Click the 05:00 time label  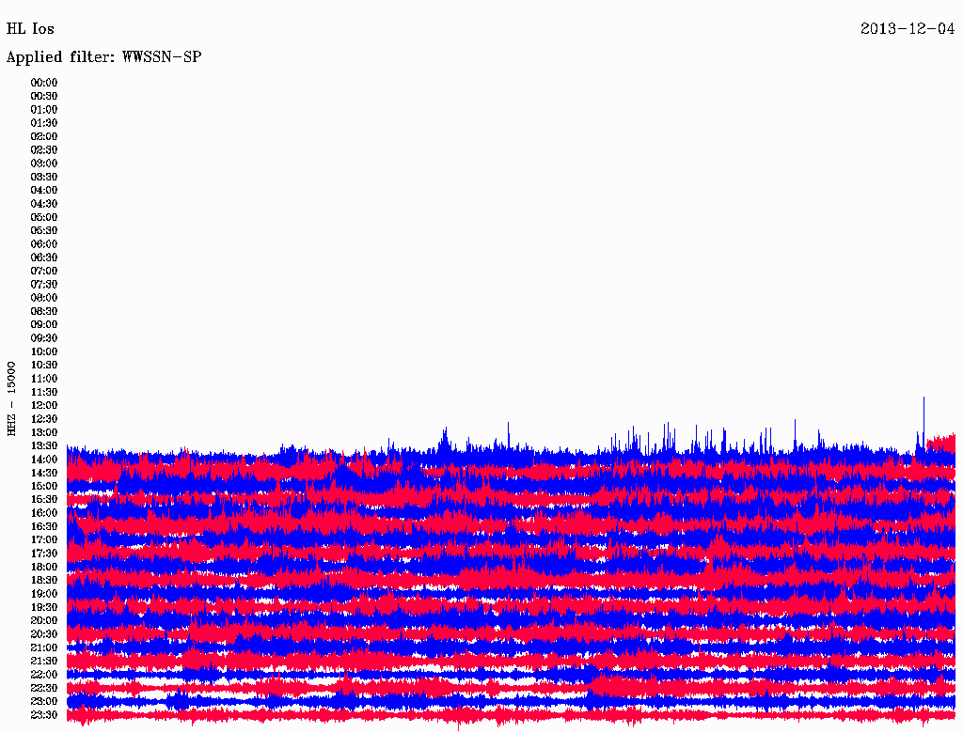[44, 217]
